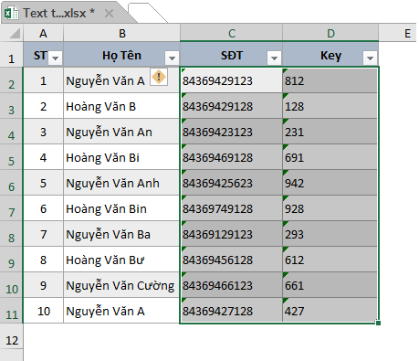This screenshot has width=419, height=361.
Task: Select row 9 header
Action: (x=12, y=260)
